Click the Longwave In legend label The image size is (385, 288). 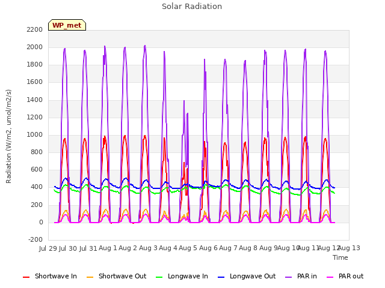(188, 276)
